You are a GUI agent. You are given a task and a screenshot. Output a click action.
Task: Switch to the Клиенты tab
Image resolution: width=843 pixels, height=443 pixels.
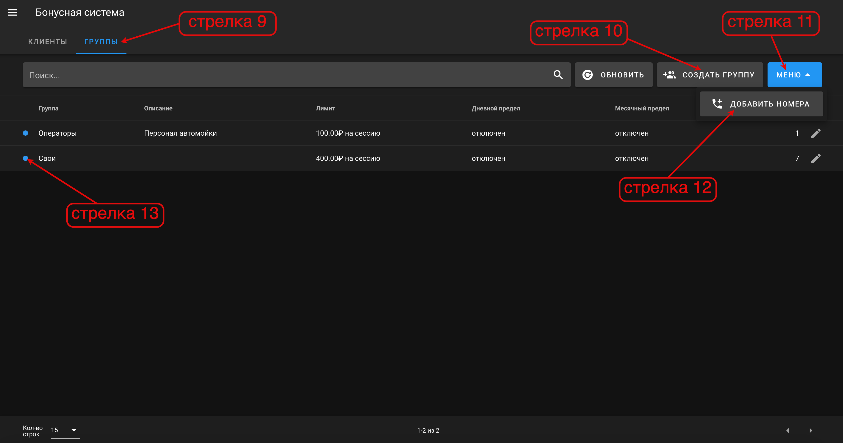[x=47, y=42]
